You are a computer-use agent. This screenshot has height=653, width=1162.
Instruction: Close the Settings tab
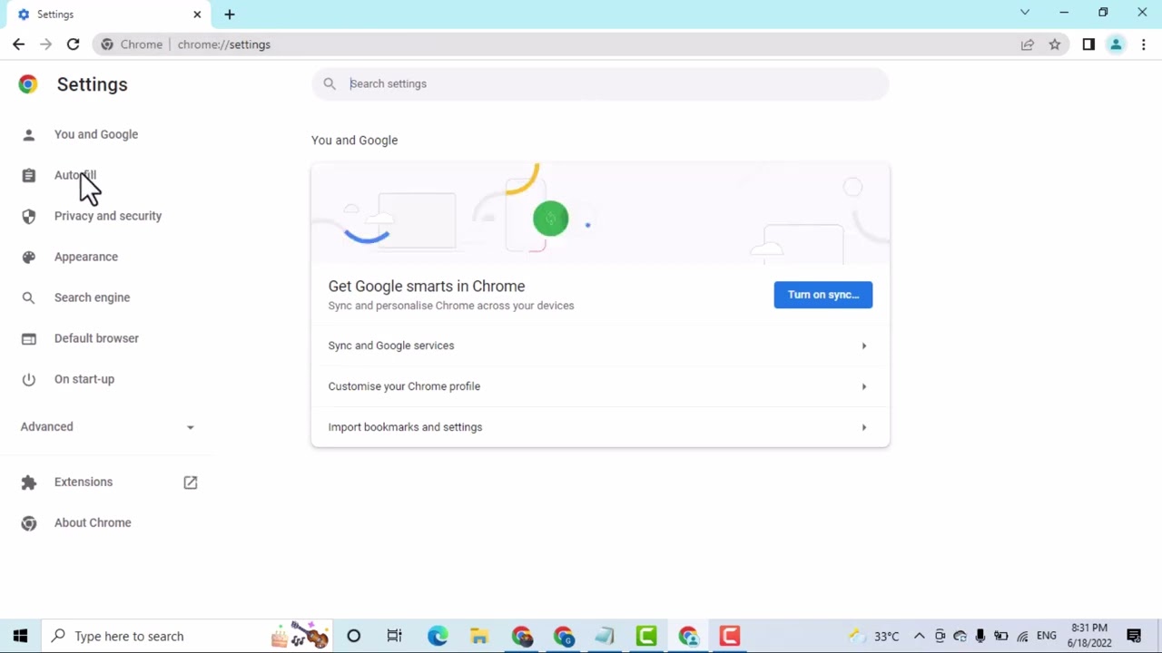click(197, 15)
